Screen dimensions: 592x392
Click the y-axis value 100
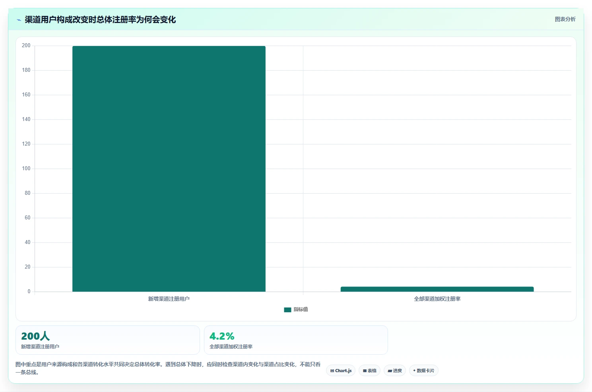26,169
